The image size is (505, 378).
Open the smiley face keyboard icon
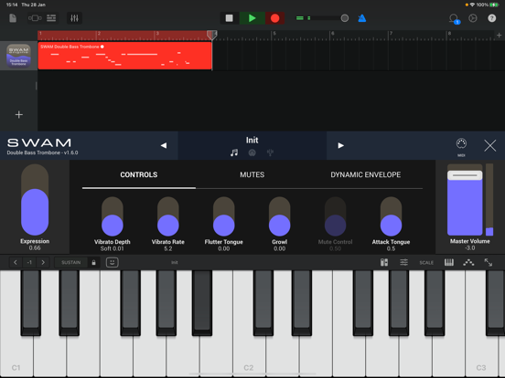(113, 262)
